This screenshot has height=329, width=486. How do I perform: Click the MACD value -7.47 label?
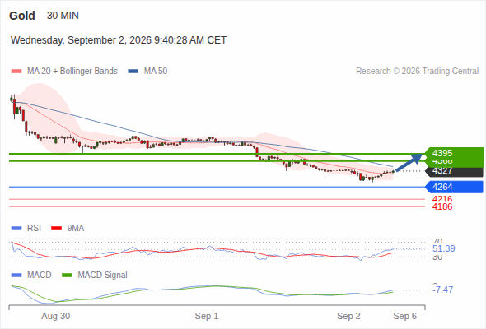tap(443, 290)
